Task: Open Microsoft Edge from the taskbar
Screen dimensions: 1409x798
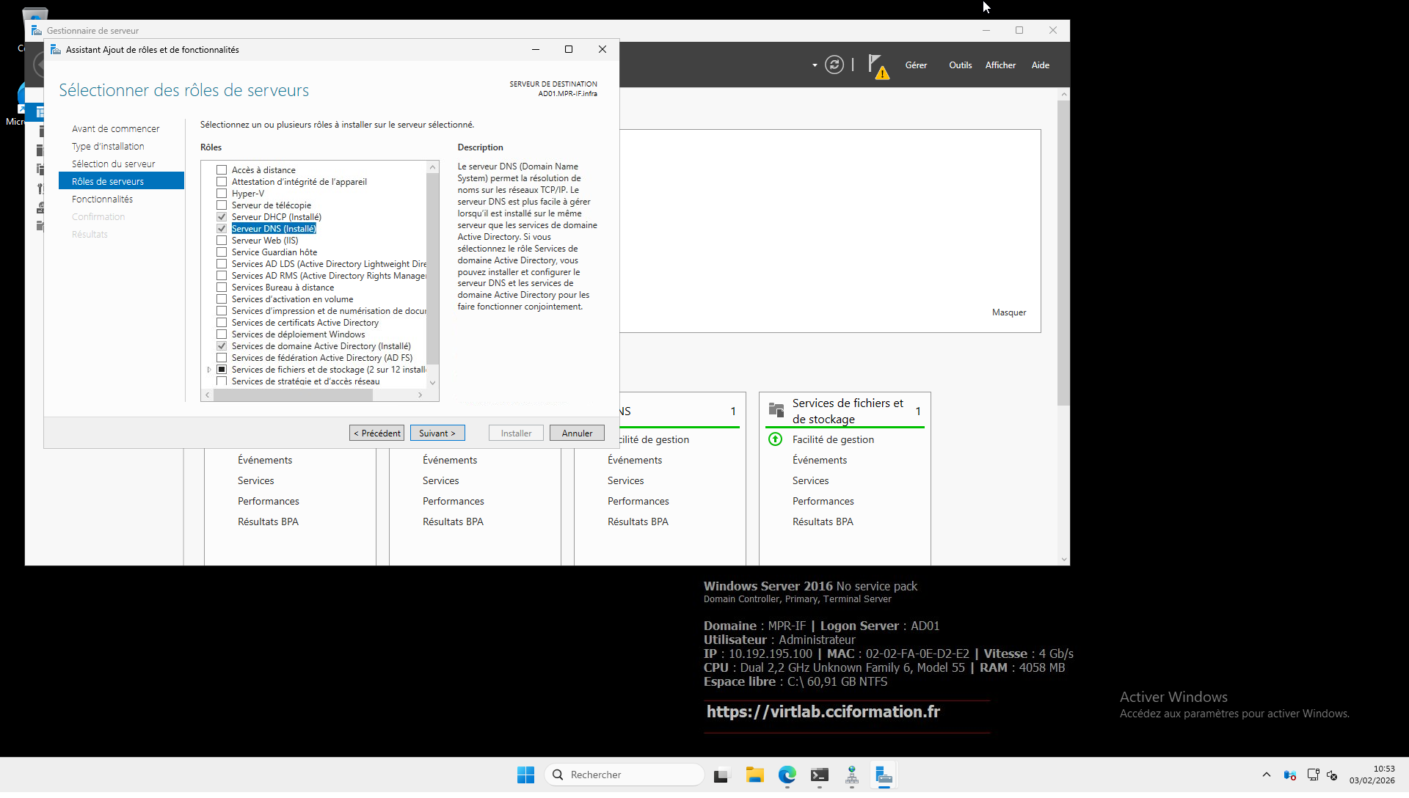Action: click(787, 775)
